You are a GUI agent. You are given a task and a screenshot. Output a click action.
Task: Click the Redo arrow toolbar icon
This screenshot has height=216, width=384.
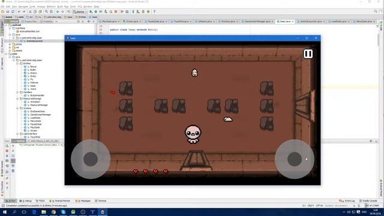[24, 11]
